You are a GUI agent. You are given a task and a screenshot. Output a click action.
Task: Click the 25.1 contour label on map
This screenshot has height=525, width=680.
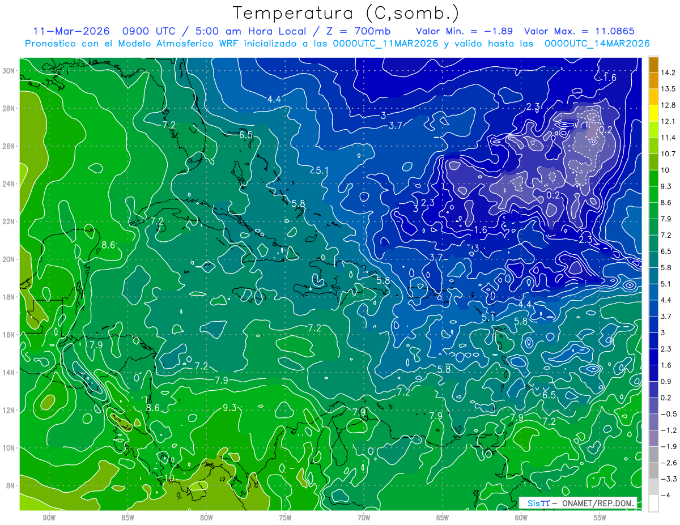[x=320, y=170]
